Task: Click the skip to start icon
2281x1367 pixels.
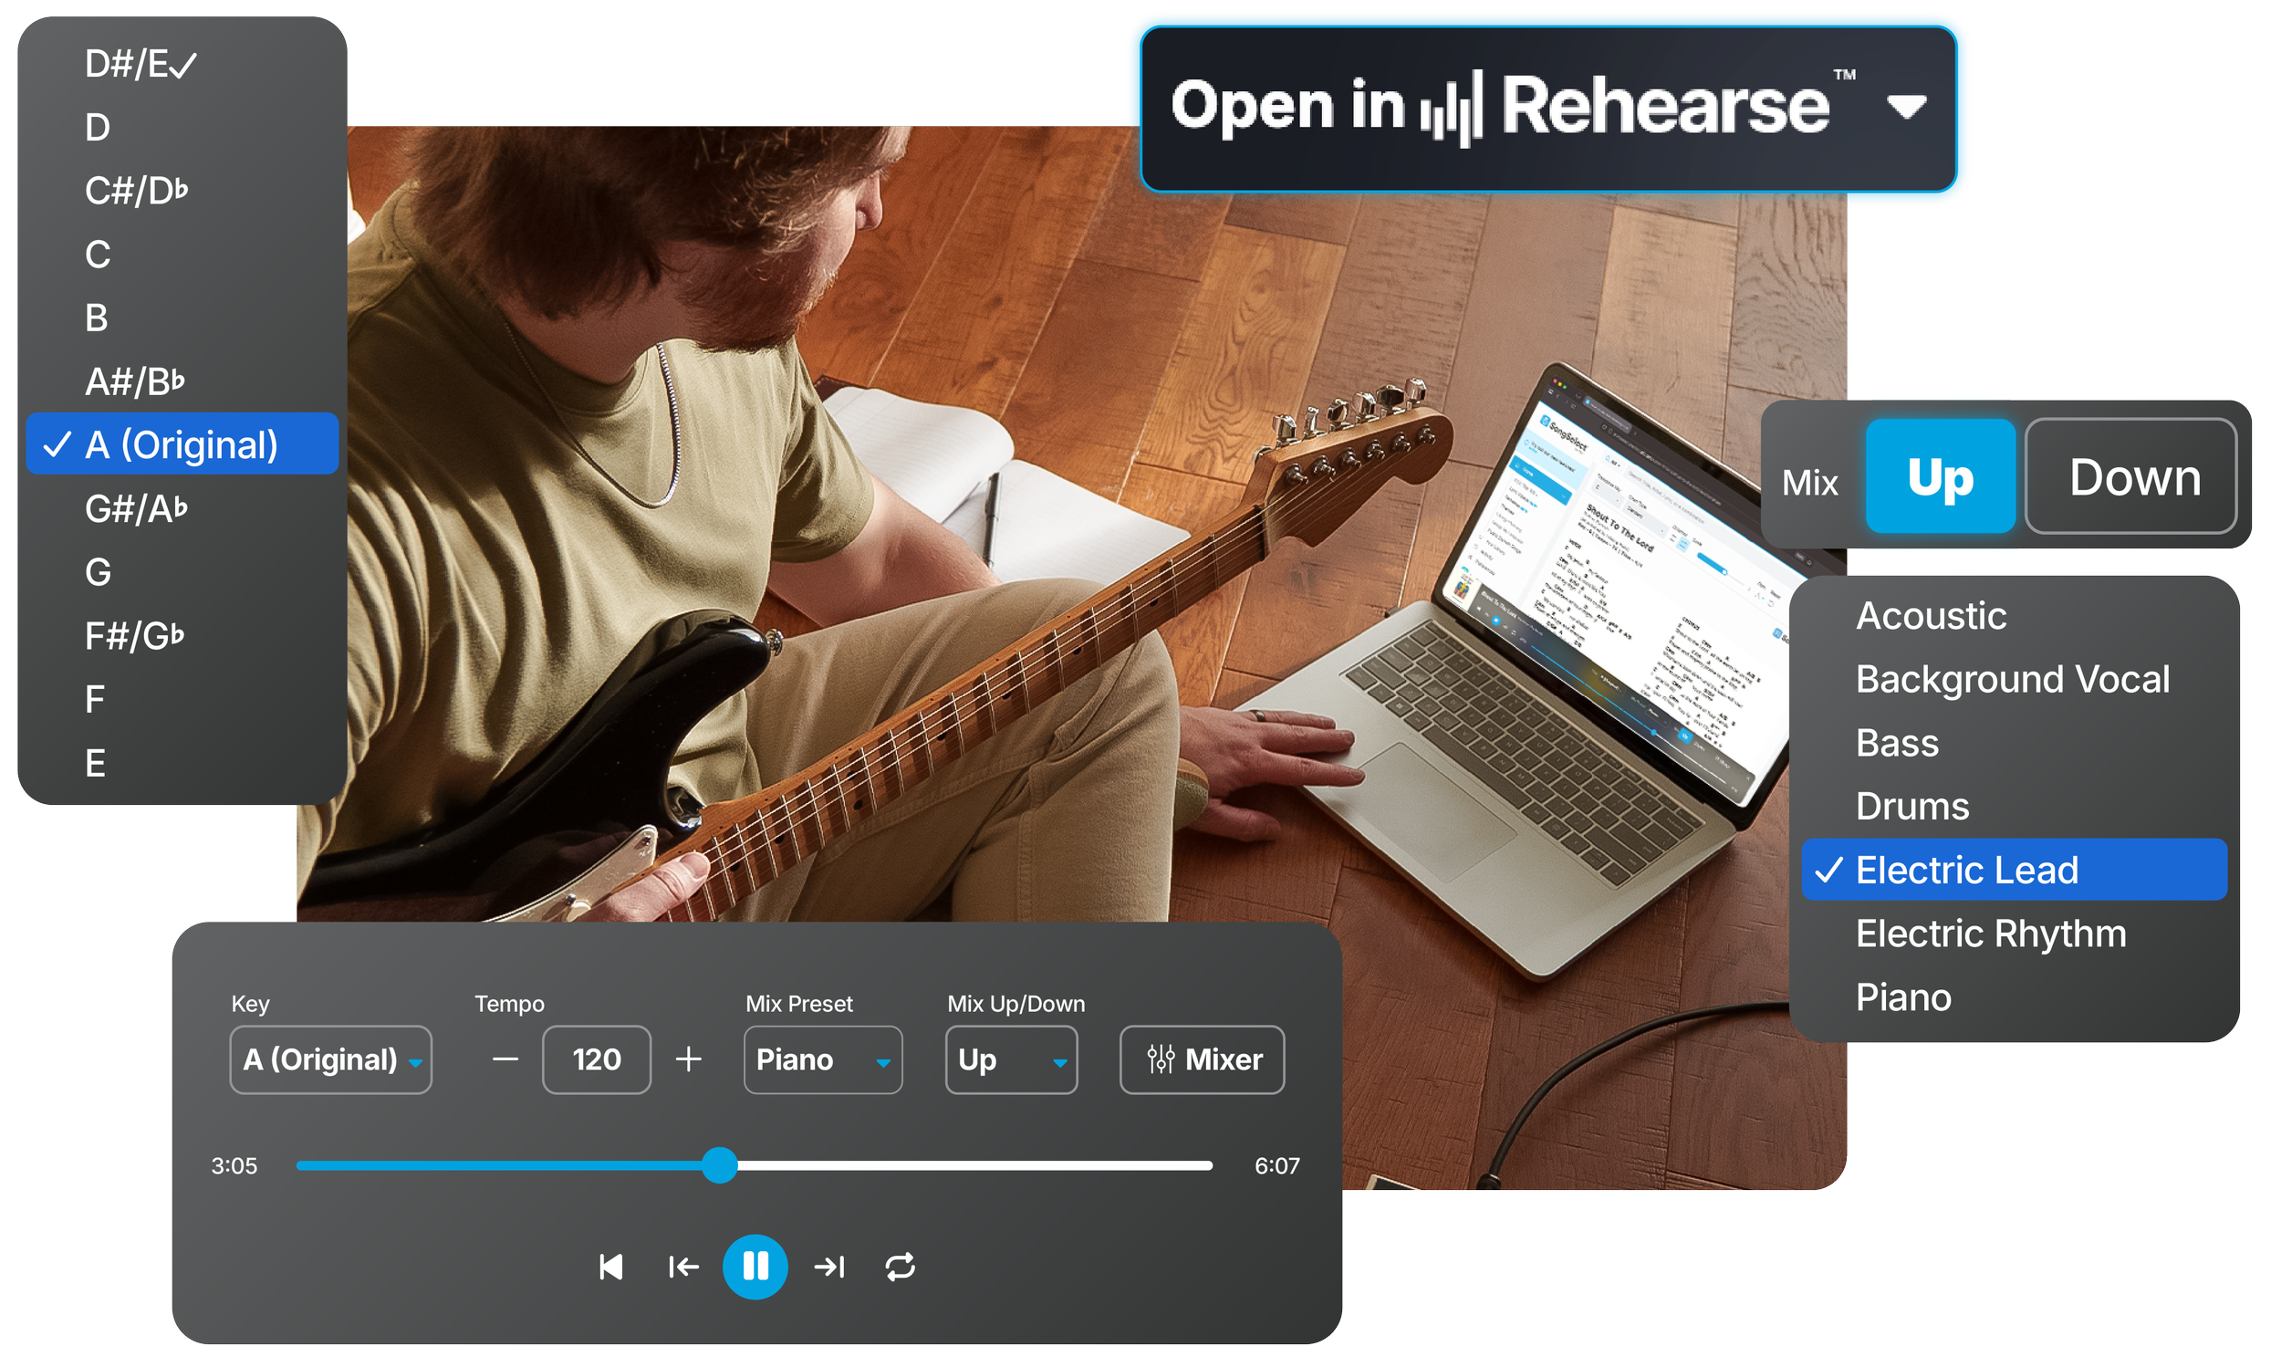Action: 610,1267
